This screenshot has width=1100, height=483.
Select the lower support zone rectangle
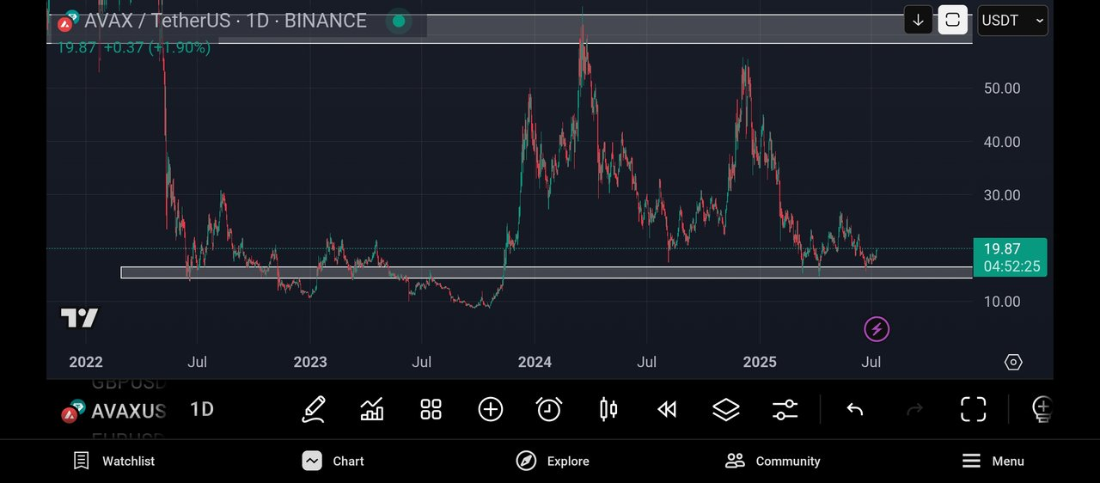pos(547,272)
